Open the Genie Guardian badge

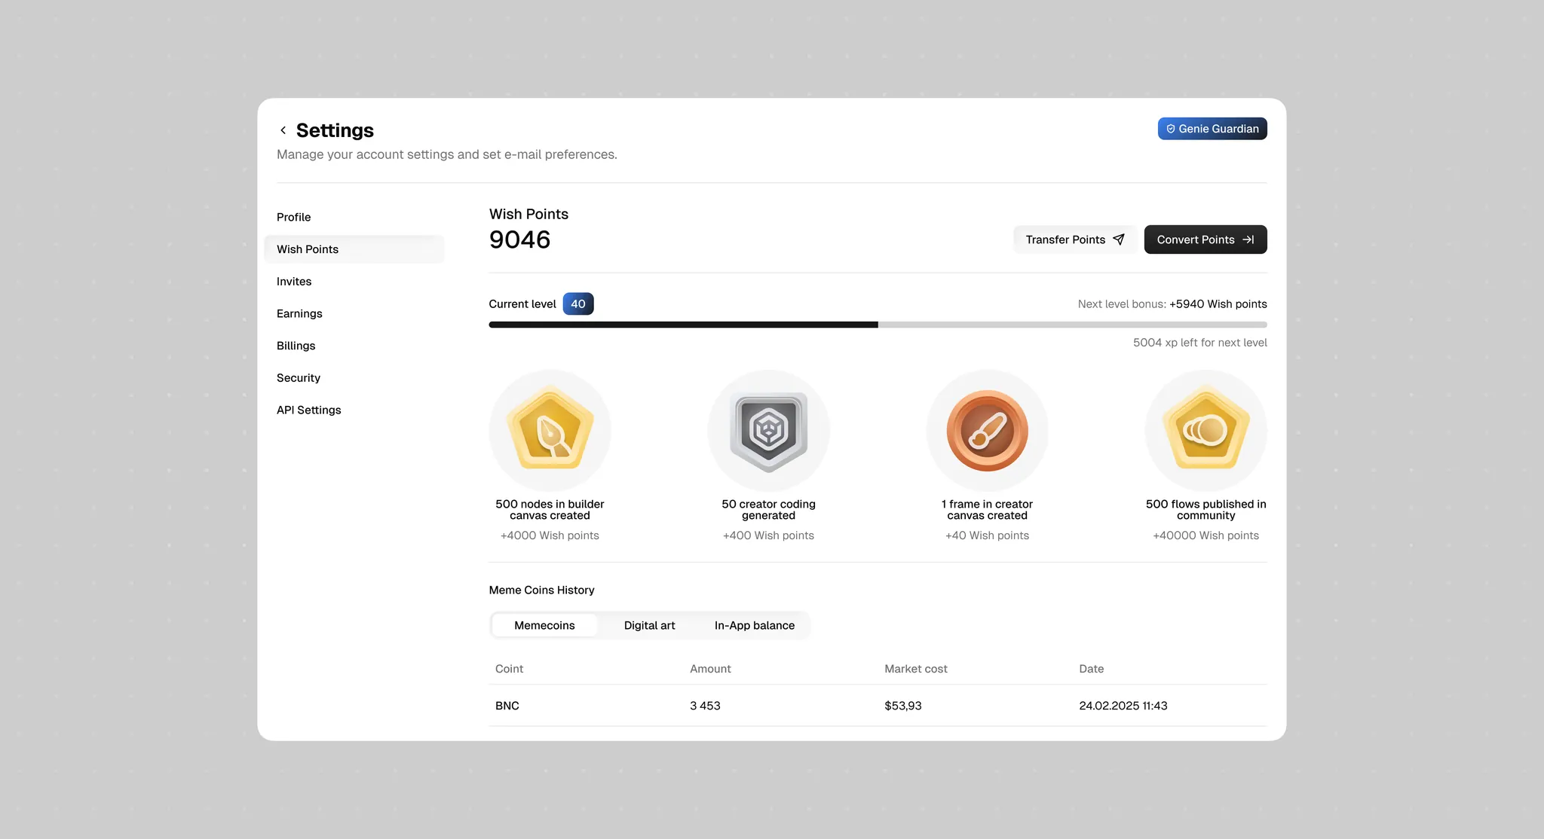tap(1212, 129)
